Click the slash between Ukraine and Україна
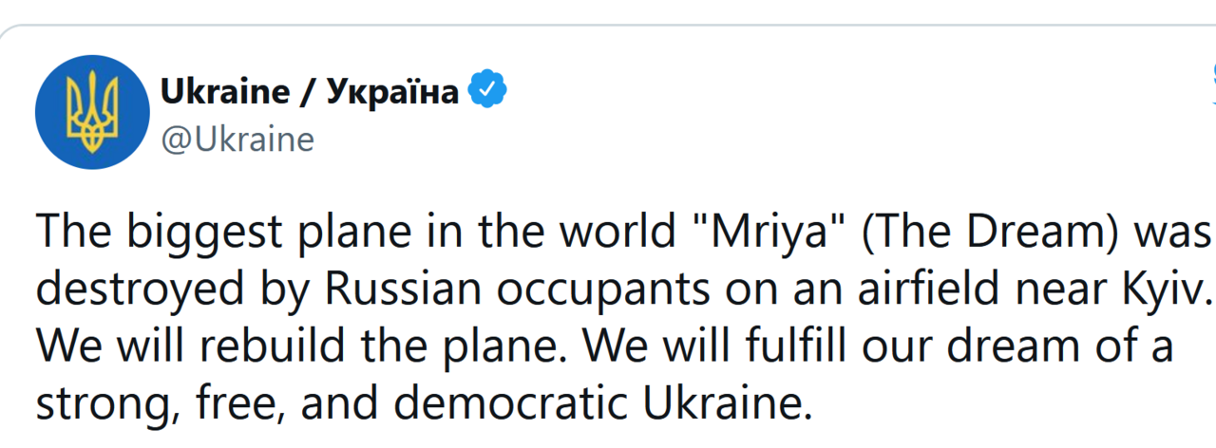The width and height of the screenshot is (1216, 448). pos(308,93)
